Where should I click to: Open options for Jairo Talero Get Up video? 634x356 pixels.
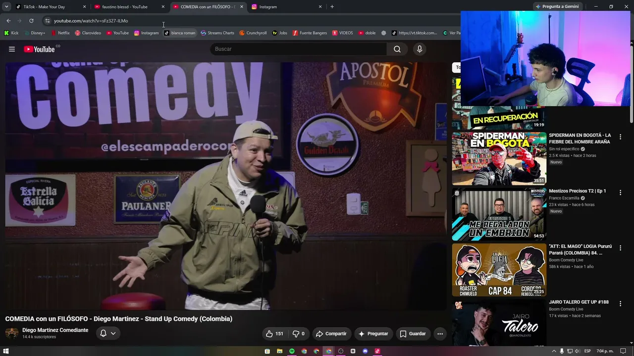pyautogui.click(x=620, y=304)
